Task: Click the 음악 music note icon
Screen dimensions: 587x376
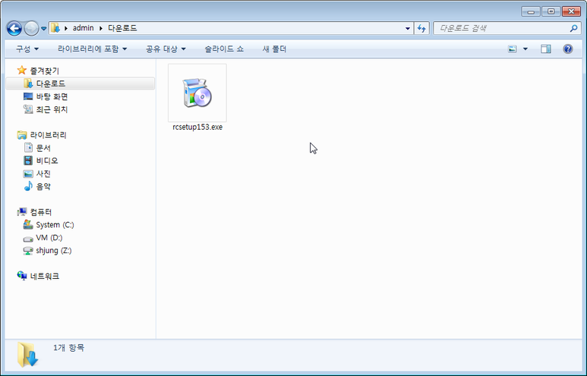Action: click(28, 186)
